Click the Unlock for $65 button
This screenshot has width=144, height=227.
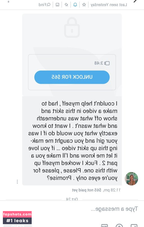pos(72,77)
